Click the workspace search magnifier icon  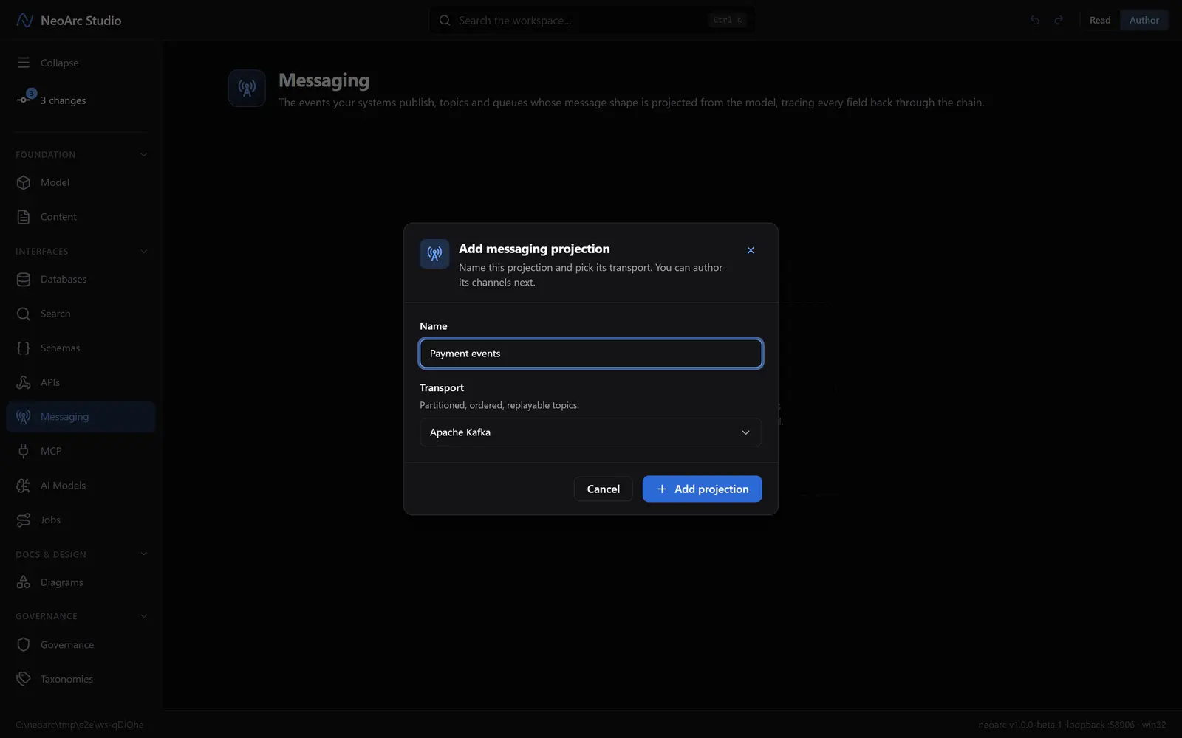coord(445,21)
